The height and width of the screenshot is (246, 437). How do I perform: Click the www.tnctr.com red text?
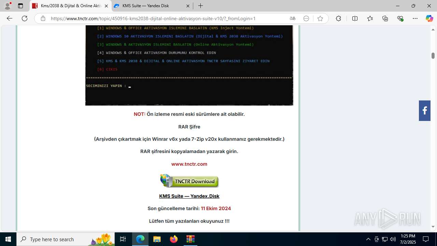[x=189, y=164]
